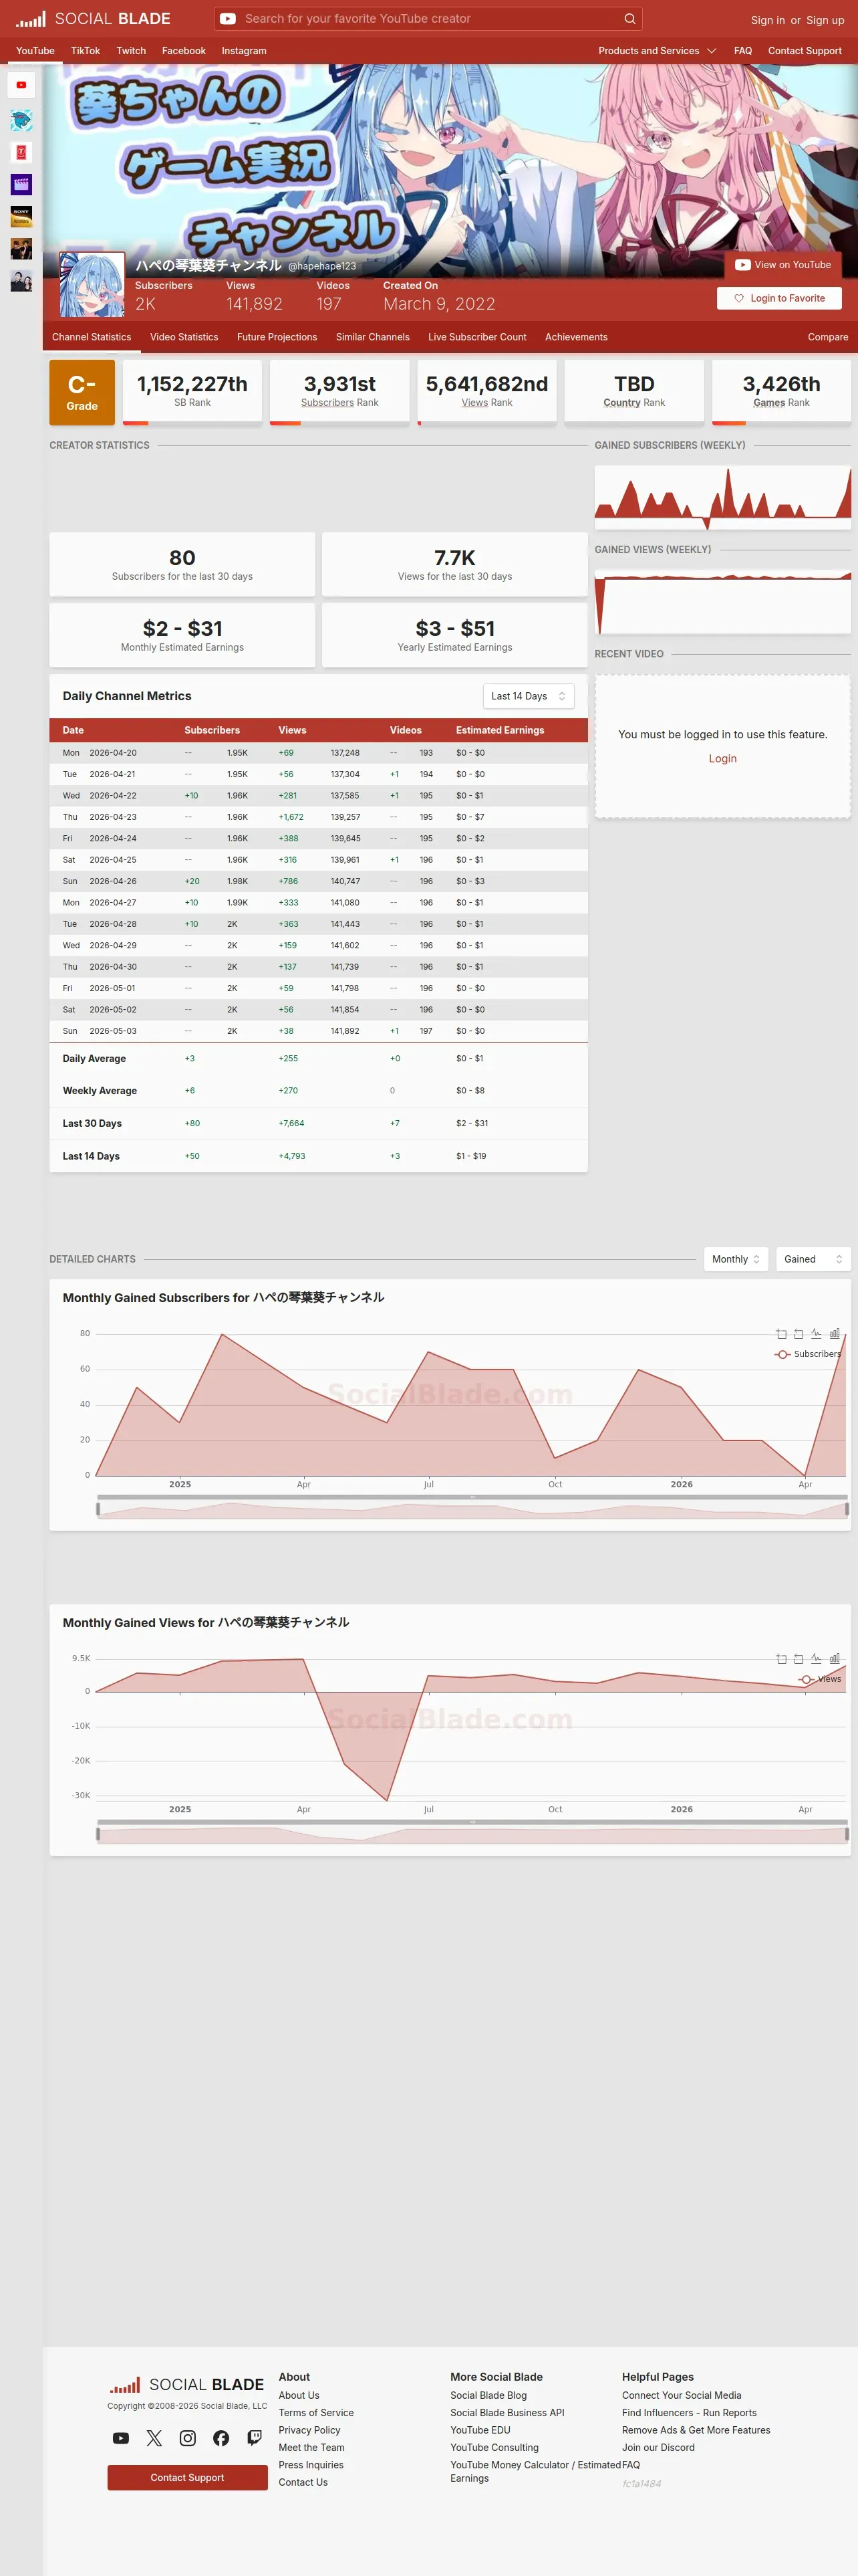858x2576 pixels.
Task: Click the red Contact Support footer button
Action: pyautogui.click(x=188, y=2477)
